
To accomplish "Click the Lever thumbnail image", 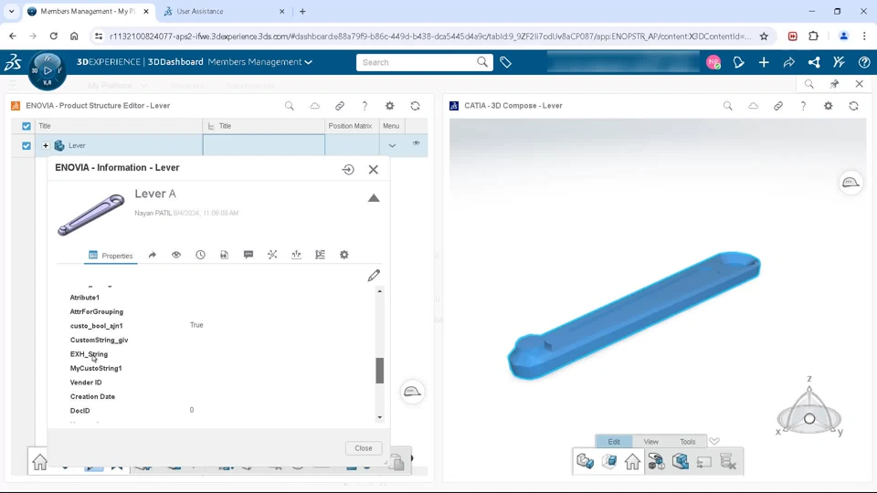I will pos(91,214).
